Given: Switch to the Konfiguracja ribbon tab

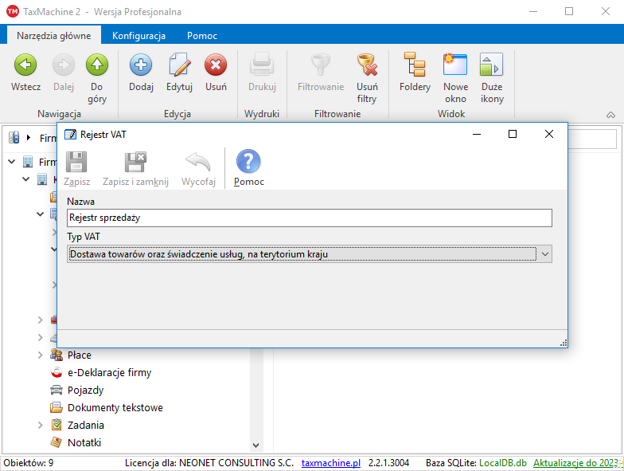Looking at the screenshot, I should 138,36.
